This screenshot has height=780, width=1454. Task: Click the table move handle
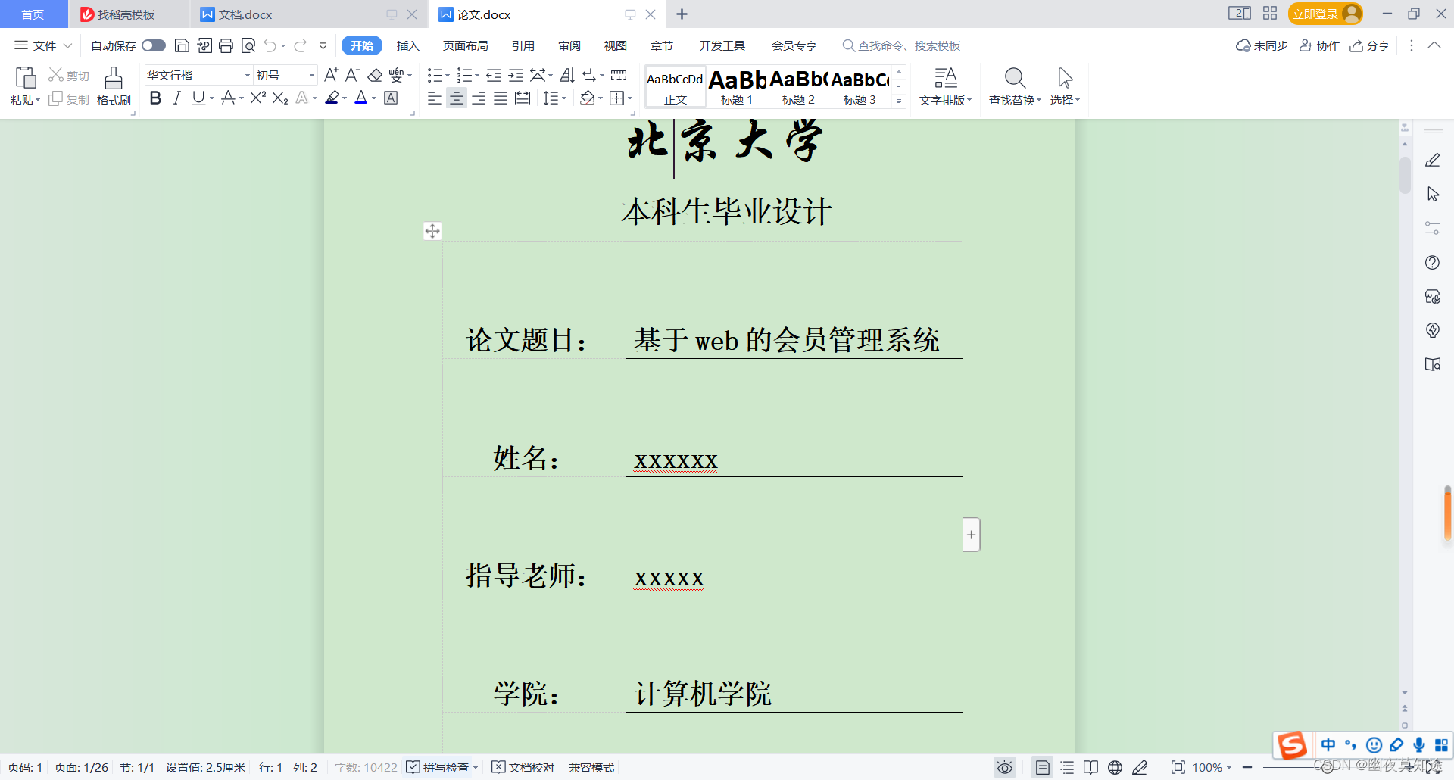pyautogui.click(x=432, y=231)
